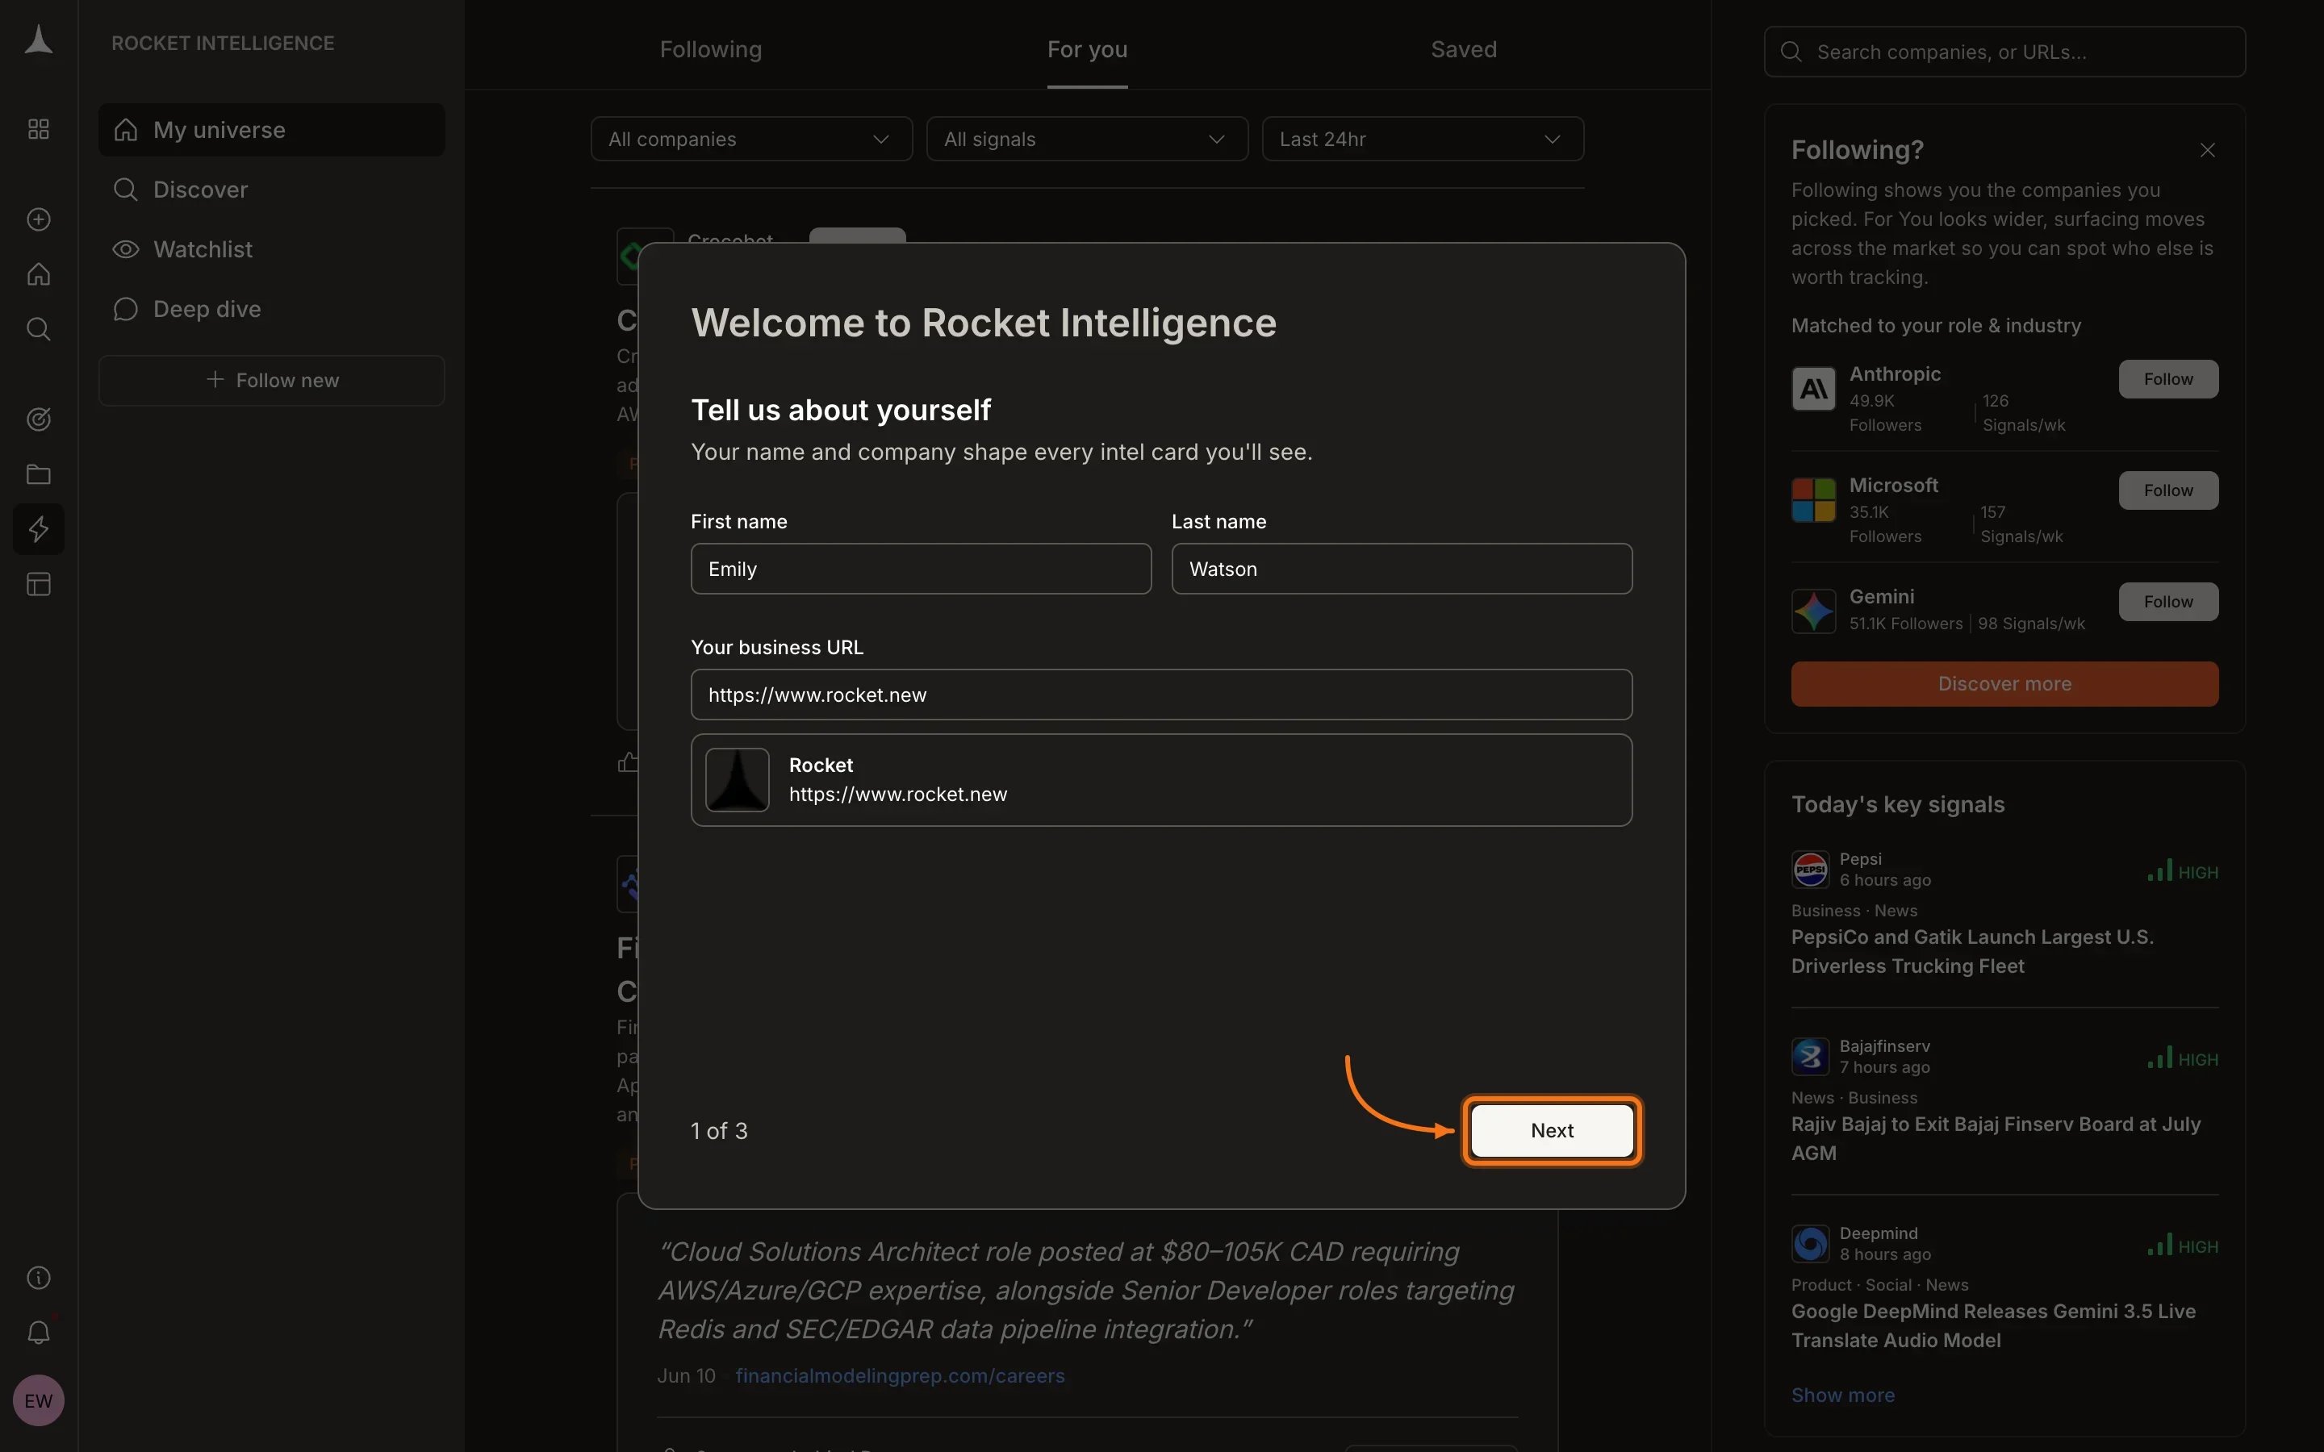The width and height of the screenshot is (2324, 1452).
Task: Follow Microsoft
Action: 2168,490
